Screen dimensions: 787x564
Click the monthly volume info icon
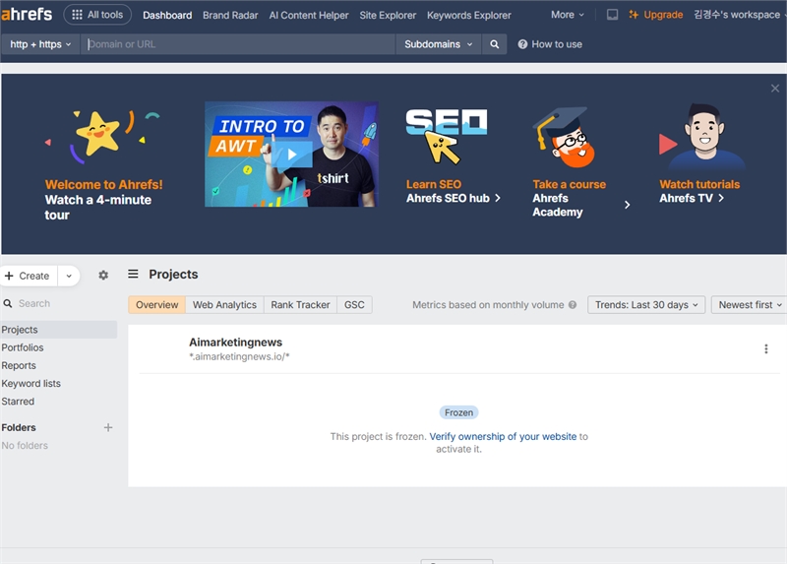573,305
